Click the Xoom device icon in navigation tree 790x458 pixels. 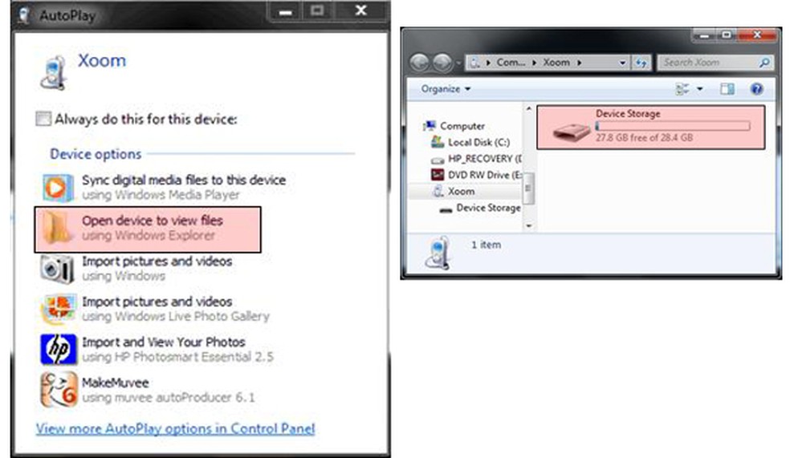[x=438, y=191]
